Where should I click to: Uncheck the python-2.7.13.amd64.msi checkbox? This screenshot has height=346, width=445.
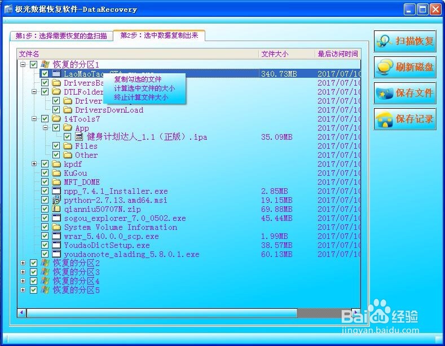coord(45,200)
